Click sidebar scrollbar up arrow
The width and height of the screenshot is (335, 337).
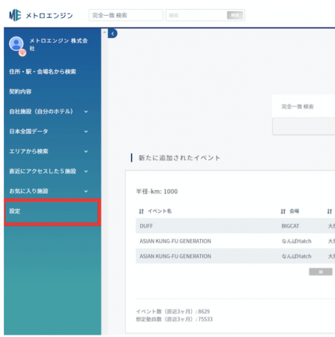(x=104, y=32)
